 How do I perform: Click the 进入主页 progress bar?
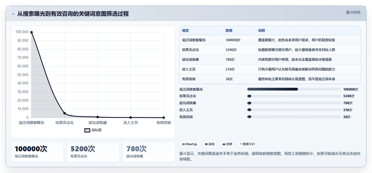pyautogui.click(x=294, y=110)
